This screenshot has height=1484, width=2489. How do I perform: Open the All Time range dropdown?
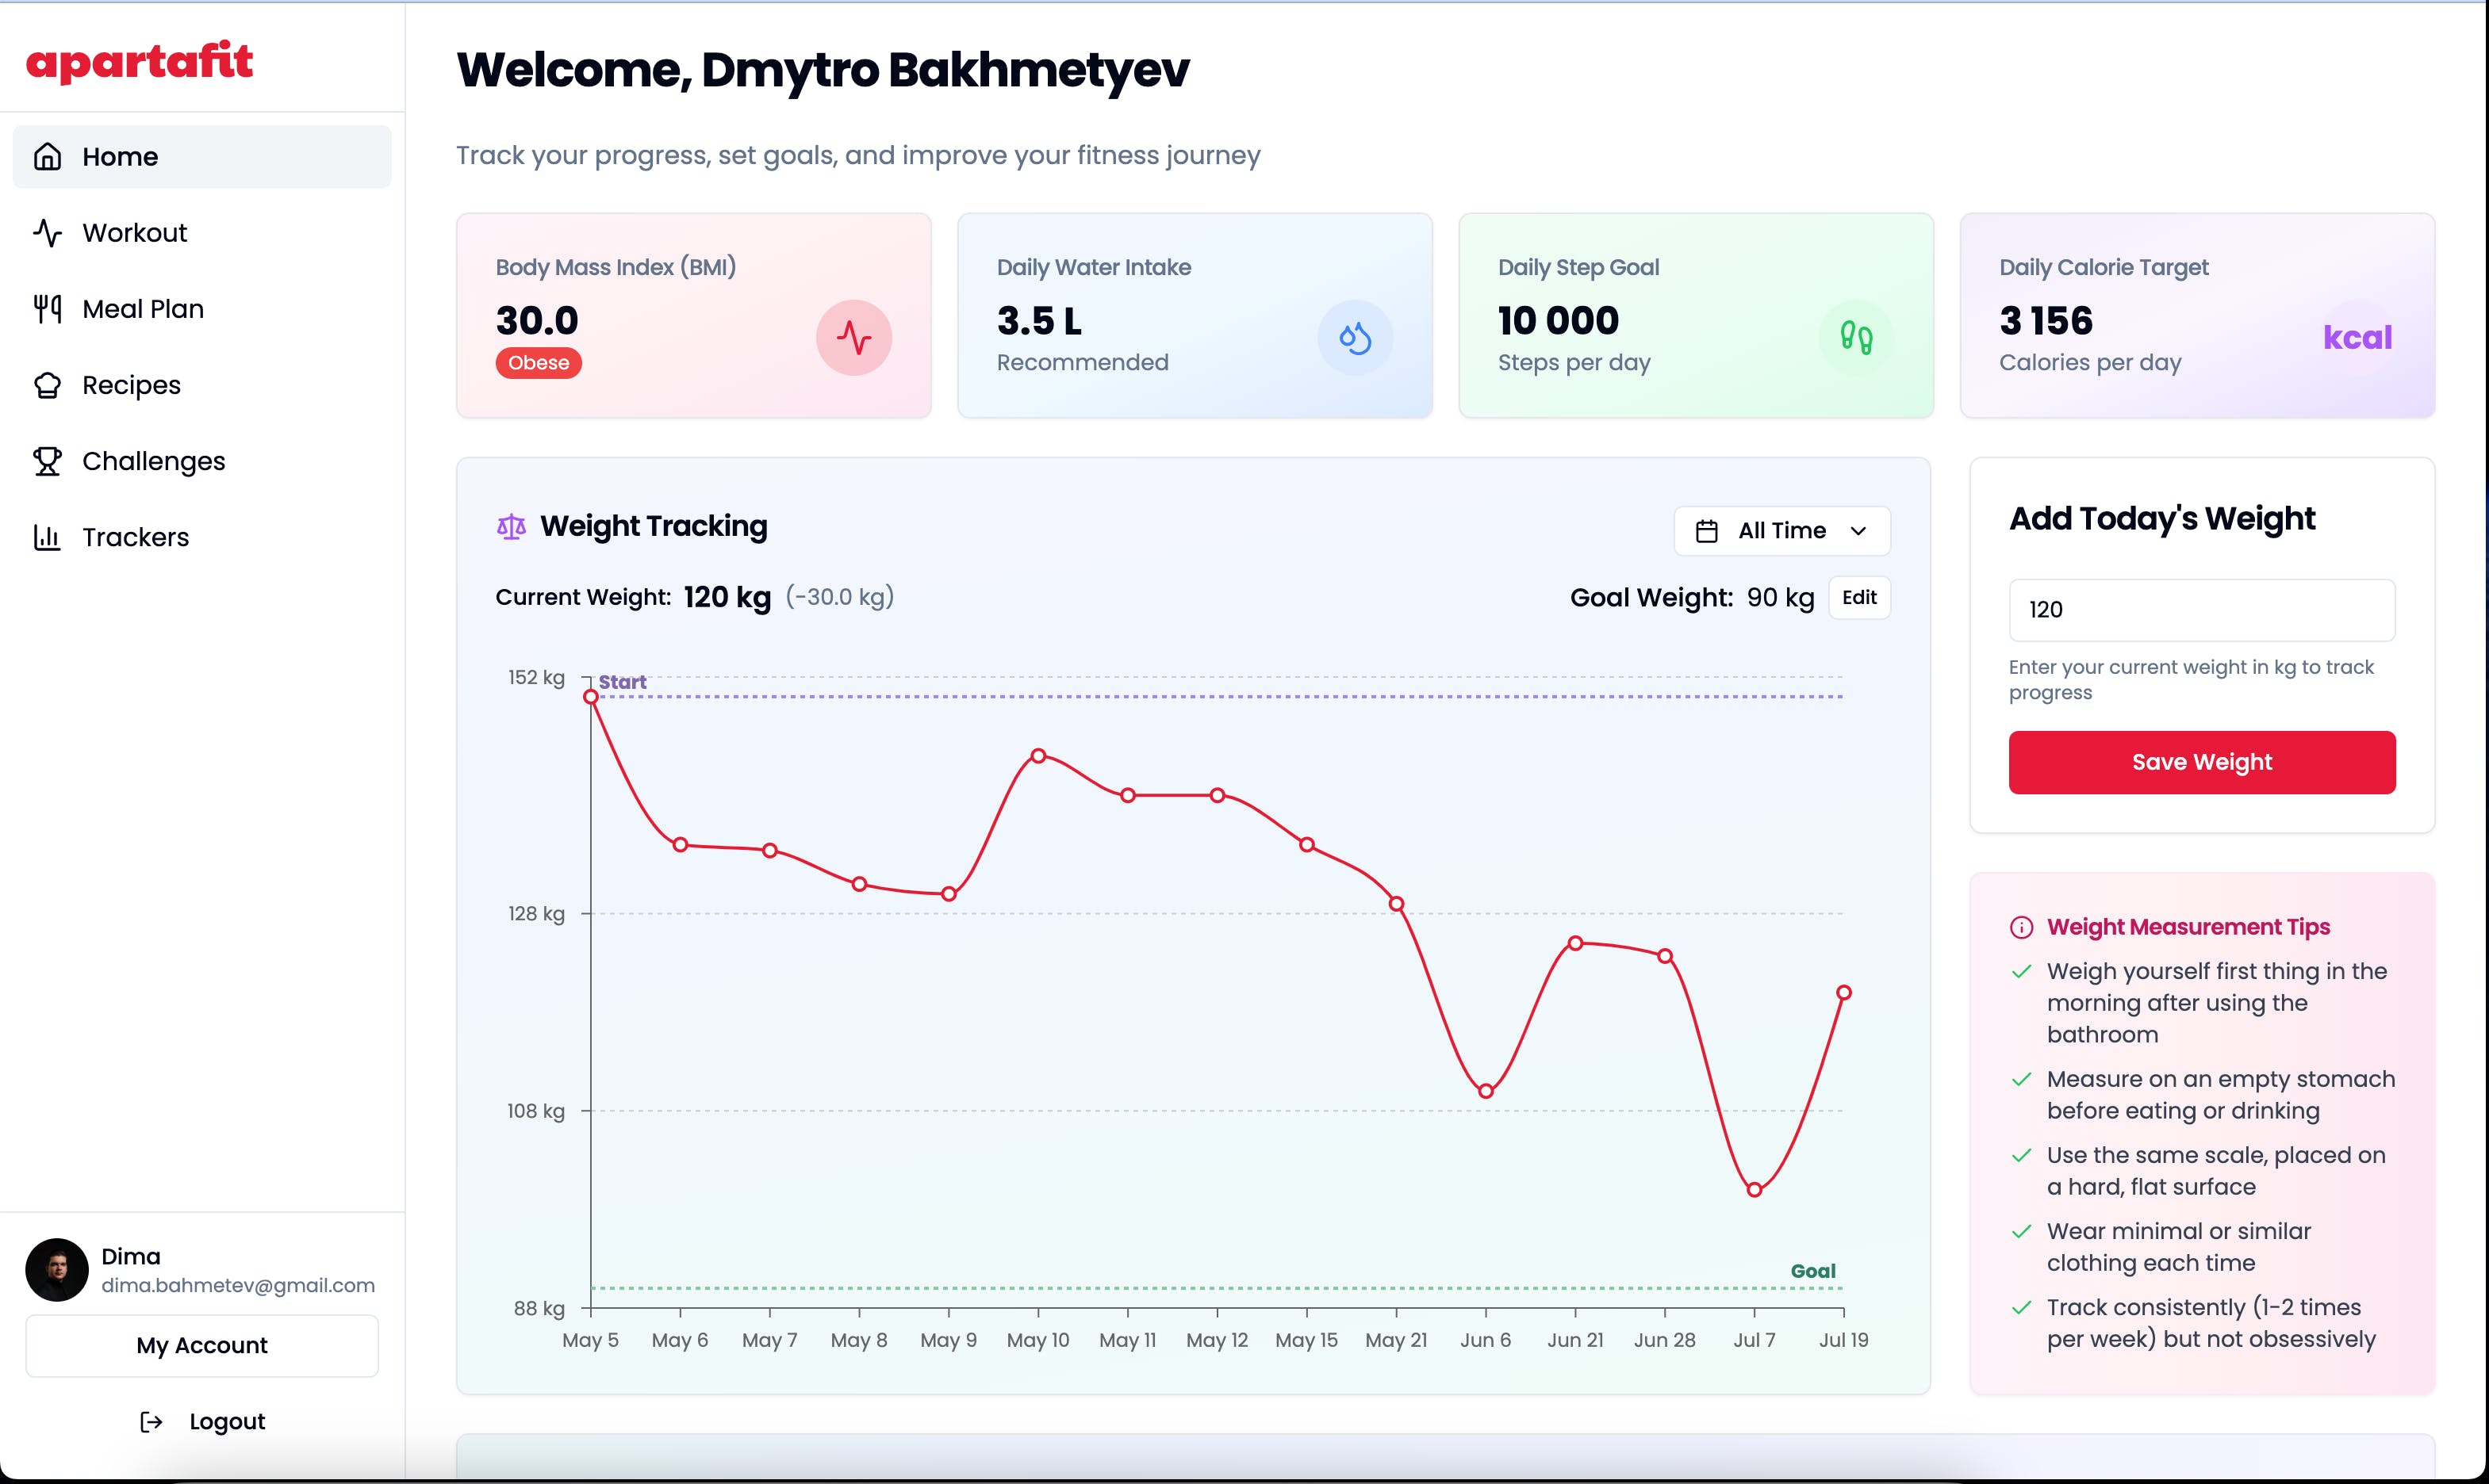tap(1781, 531)
